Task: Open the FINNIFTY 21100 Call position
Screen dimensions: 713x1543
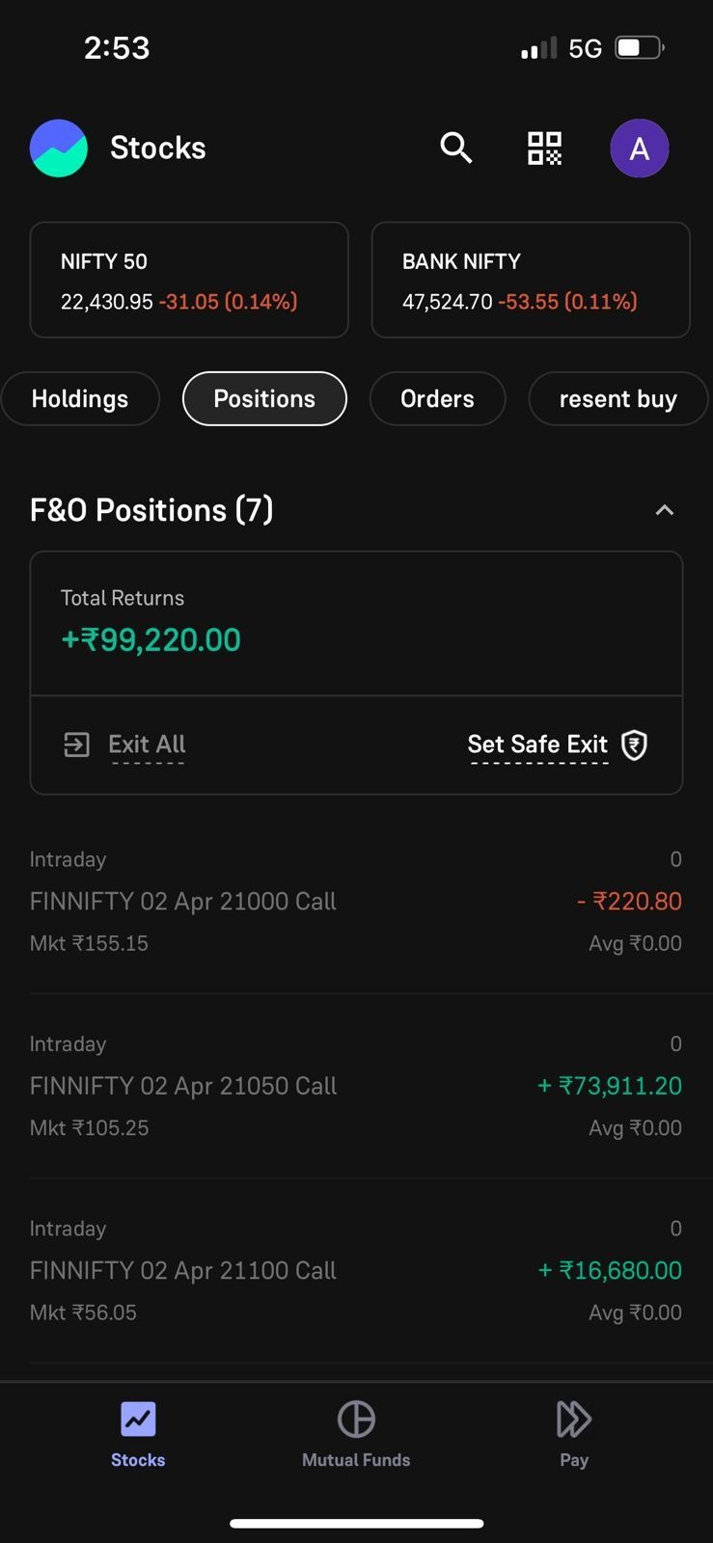Action: [x=356, y=1270]
